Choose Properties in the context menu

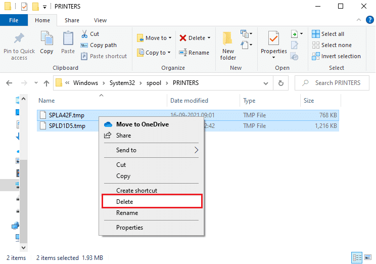pyautogui.click(x=151, y=227)
